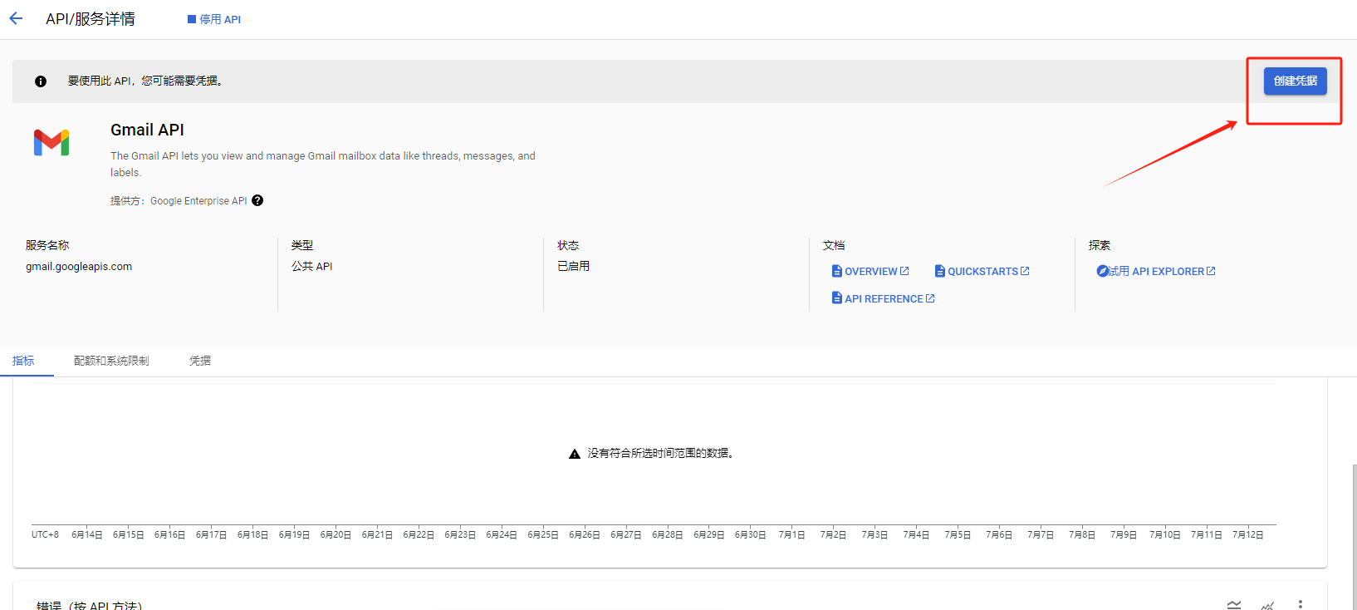This screenshot has height=610, width=1357.
Task: Click the 7月1日 axis label
Action: point(791,534)
